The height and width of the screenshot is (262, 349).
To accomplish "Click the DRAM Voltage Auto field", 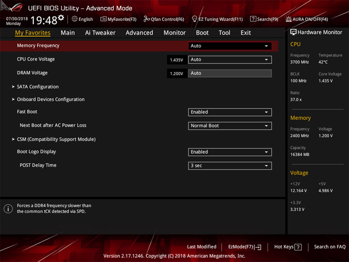I will pos(230,73).
